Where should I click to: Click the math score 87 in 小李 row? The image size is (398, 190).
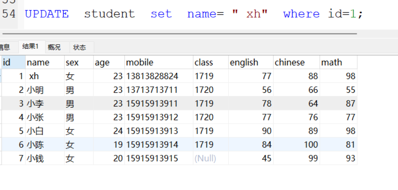(x=339, y=104)
